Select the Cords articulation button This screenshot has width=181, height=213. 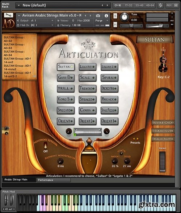coord(88,110)
